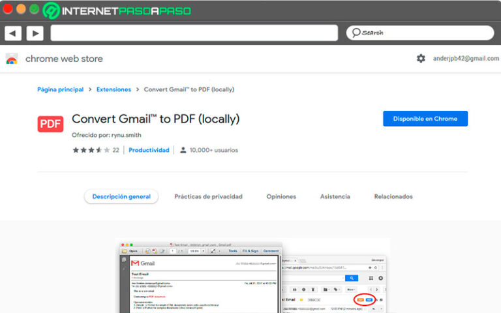The height and width of the screenshot is (313, 501).
Task: Click the Disponible en Chrome button
Action: click(x=425, y=119)
